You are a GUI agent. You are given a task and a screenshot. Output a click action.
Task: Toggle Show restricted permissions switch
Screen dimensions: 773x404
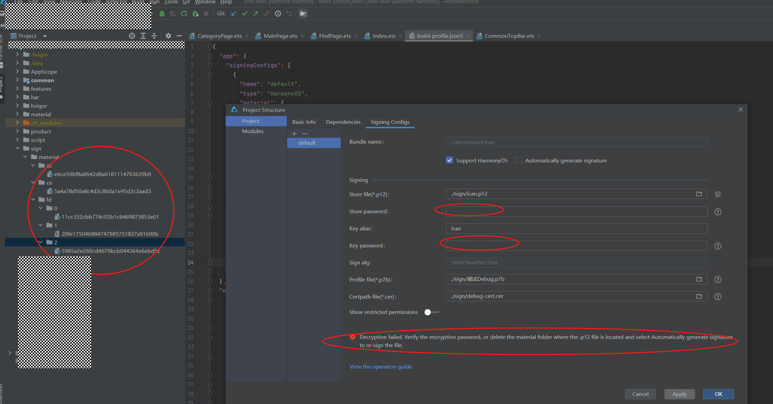pyautogui.click(x=431, y=312)
